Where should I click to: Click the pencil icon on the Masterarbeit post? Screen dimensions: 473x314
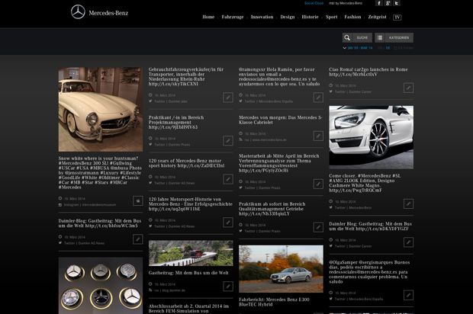coord(318,184)
